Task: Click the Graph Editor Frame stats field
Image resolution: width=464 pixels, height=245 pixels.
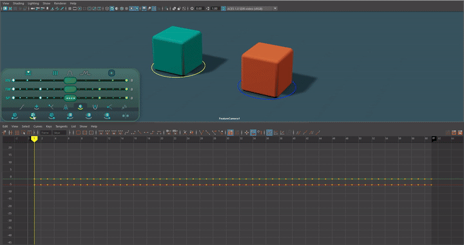Action: click(46, 133)
